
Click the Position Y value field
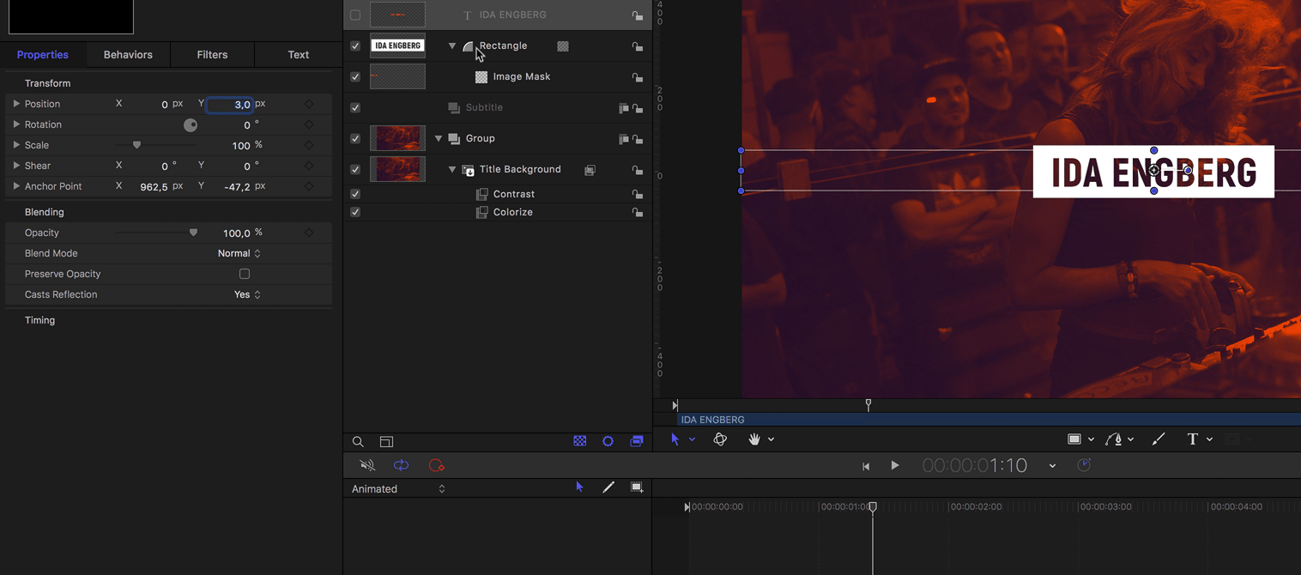pos(230,104)
